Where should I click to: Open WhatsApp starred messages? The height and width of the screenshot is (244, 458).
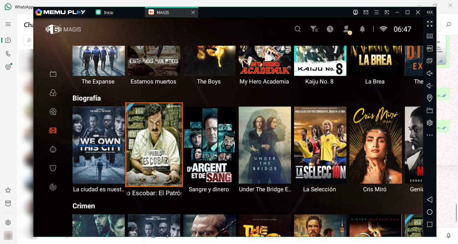point(8,190)
